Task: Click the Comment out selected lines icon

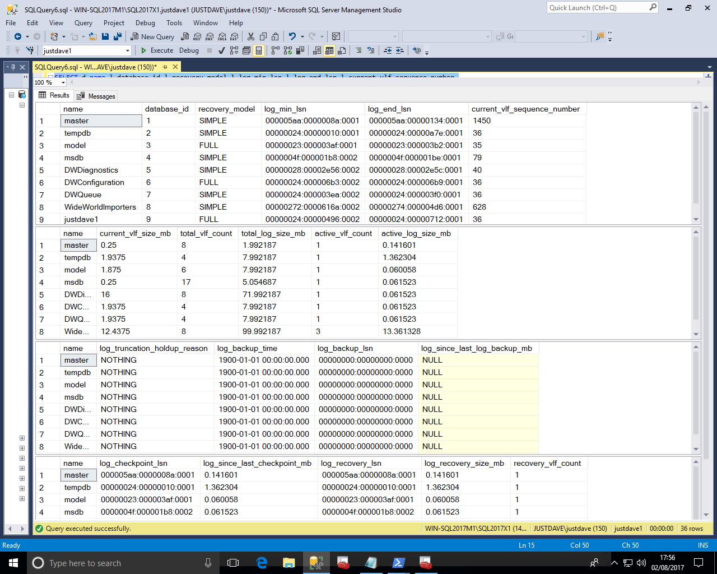Action: tap(358, 50)
